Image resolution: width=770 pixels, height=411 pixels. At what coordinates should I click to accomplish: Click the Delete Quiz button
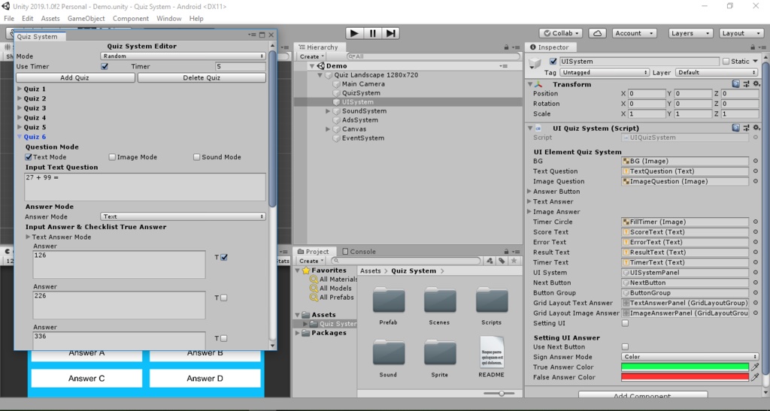[x=202, y=77]
